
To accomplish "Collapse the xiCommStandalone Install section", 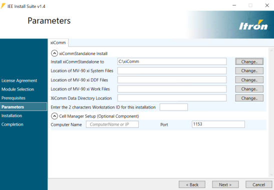I will [54, 53].
